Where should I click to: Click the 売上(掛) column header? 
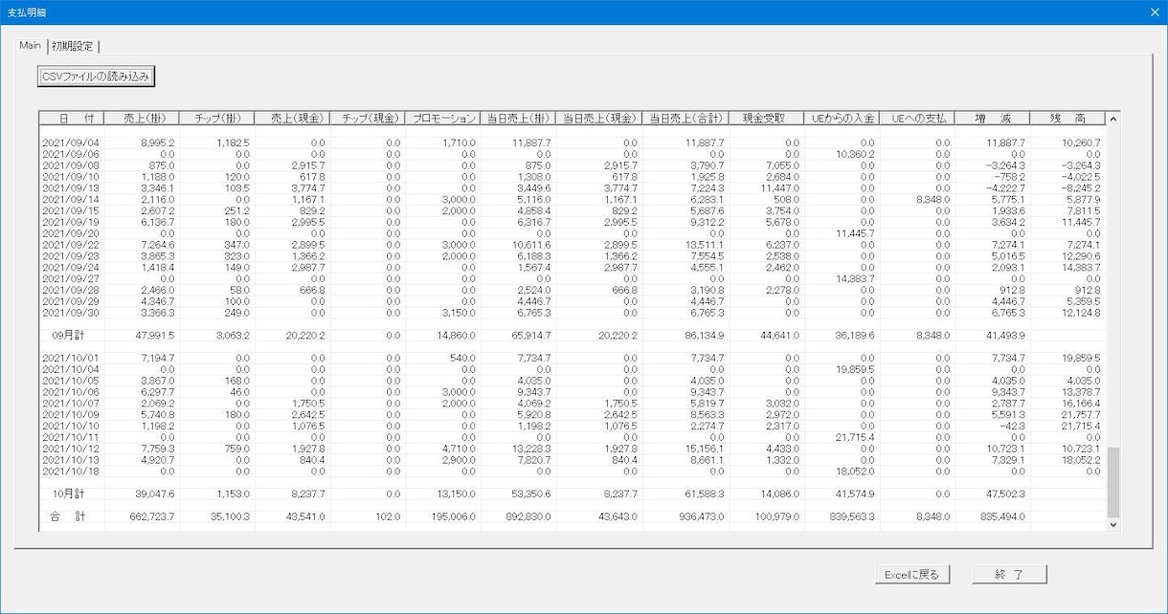[144, 119]
